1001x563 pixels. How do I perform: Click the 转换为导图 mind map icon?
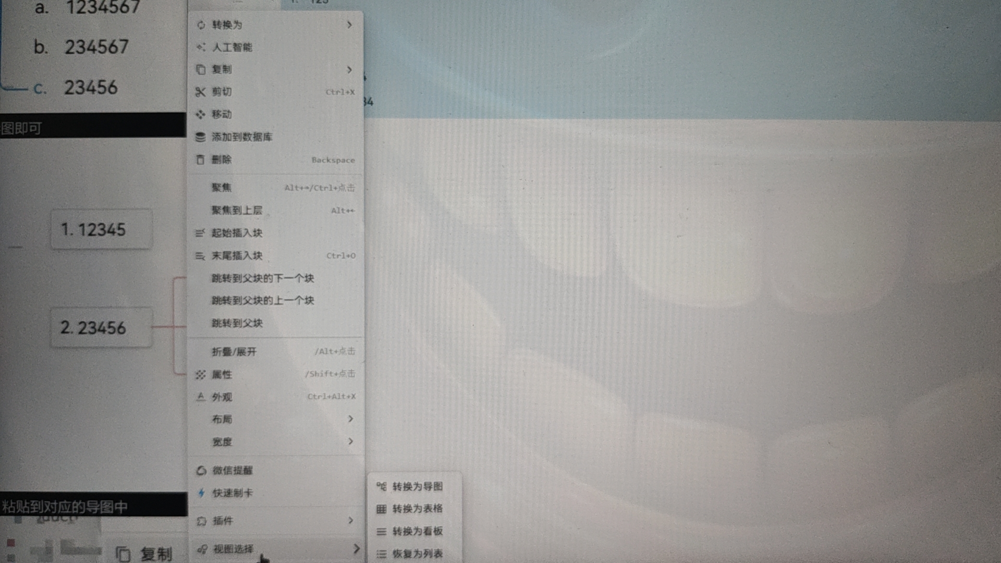(381, 486)
